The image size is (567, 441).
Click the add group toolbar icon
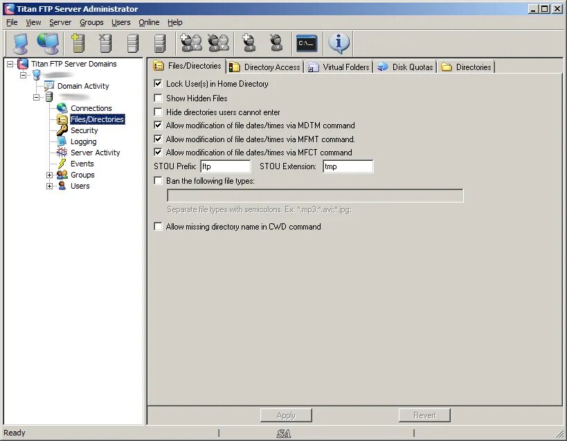point(191,43)
